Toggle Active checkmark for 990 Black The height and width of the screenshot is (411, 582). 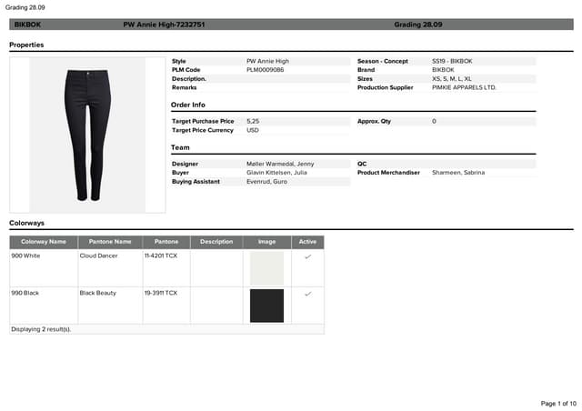pyautogui.click(x=307, y=294)
